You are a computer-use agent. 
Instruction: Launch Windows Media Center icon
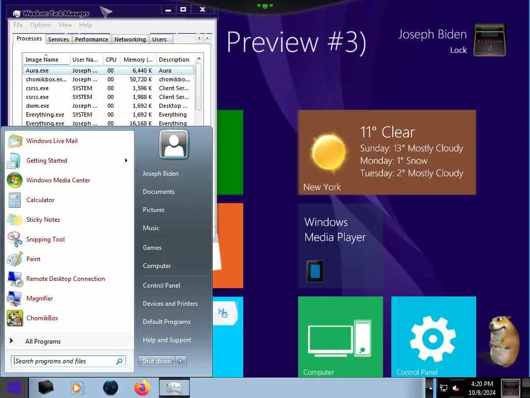[14, 180]
